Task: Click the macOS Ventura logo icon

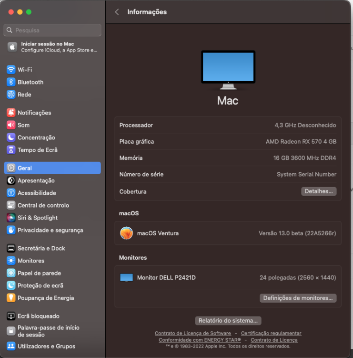Action: tap(126, 233)
